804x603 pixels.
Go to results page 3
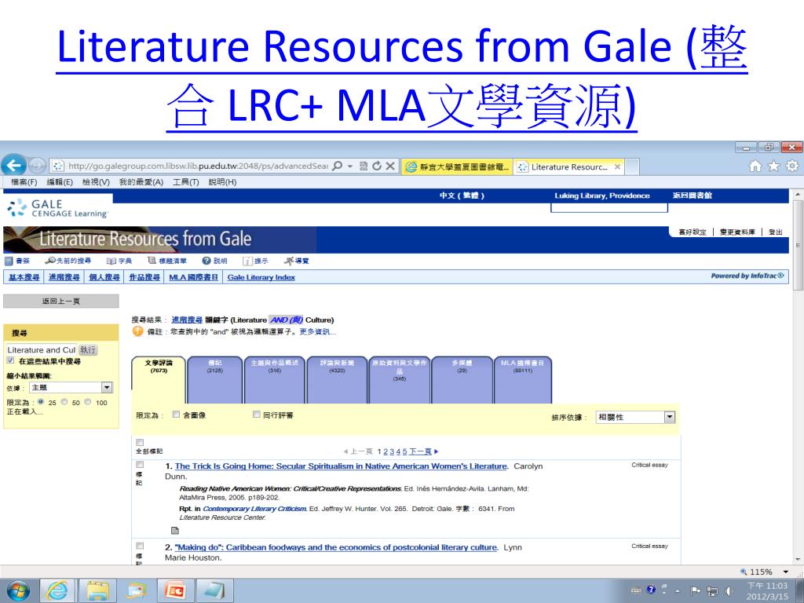coord(392,451)
